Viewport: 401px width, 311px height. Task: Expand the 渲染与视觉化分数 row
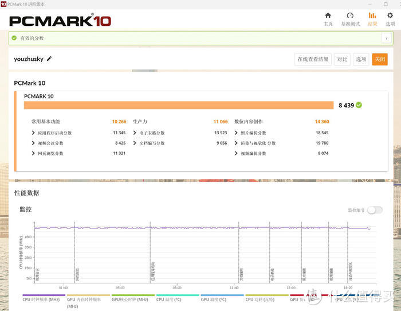click(236, 143)
